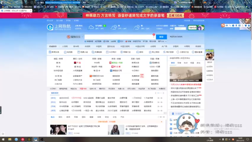
Task: Expand the 展开(24) quick links
Action: point(162,41)
